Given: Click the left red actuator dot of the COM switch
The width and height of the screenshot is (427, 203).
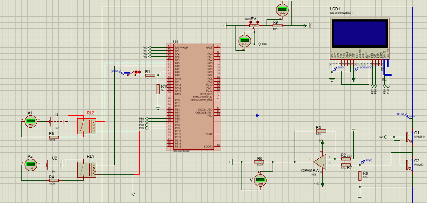Looking at the screenshot, I should pyautogui.click(x=136, y=72).
